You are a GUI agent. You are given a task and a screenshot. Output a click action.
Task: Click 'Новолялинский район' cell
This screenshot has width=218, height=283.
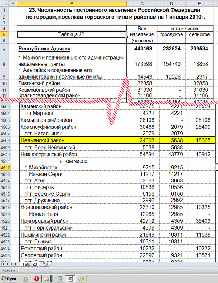tap(74, 207)
